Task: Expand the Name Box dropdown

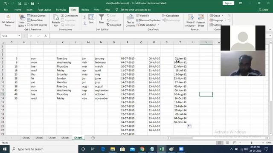Action: tap(19, 36)
